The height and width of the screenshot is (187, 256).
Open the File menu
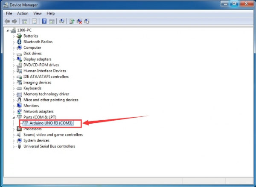[9, 13]
